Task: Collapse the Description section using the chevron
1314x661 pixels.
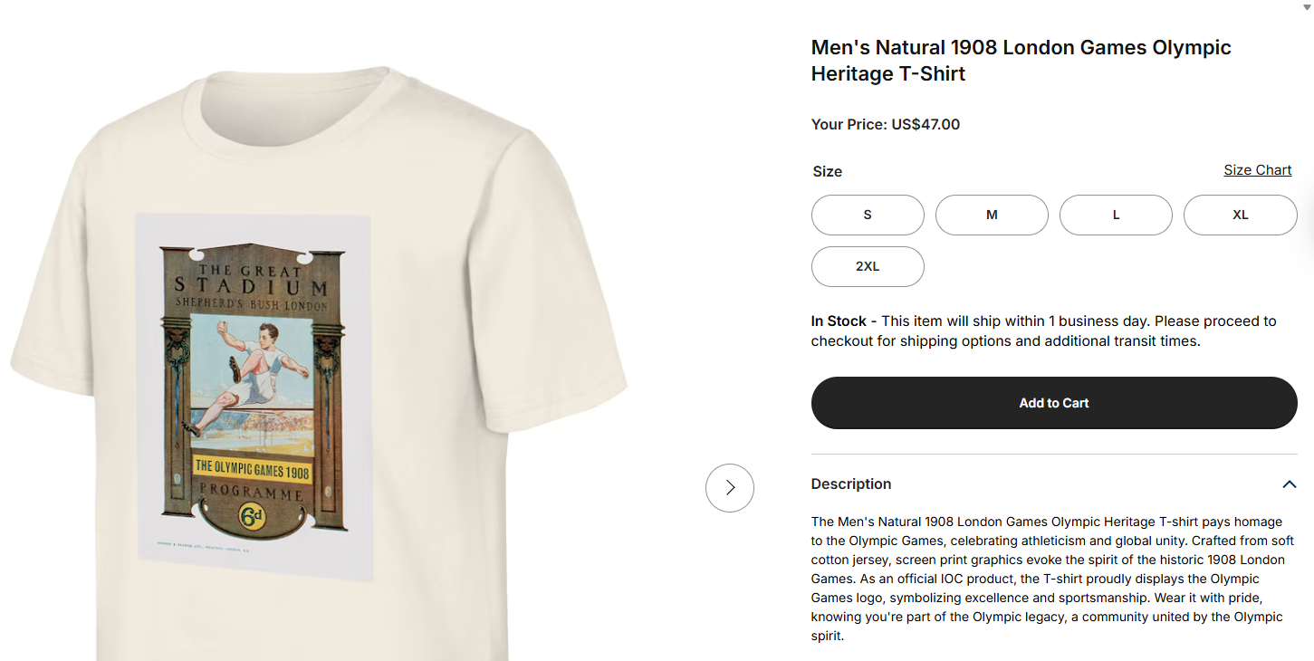Action: (1289, 484)
